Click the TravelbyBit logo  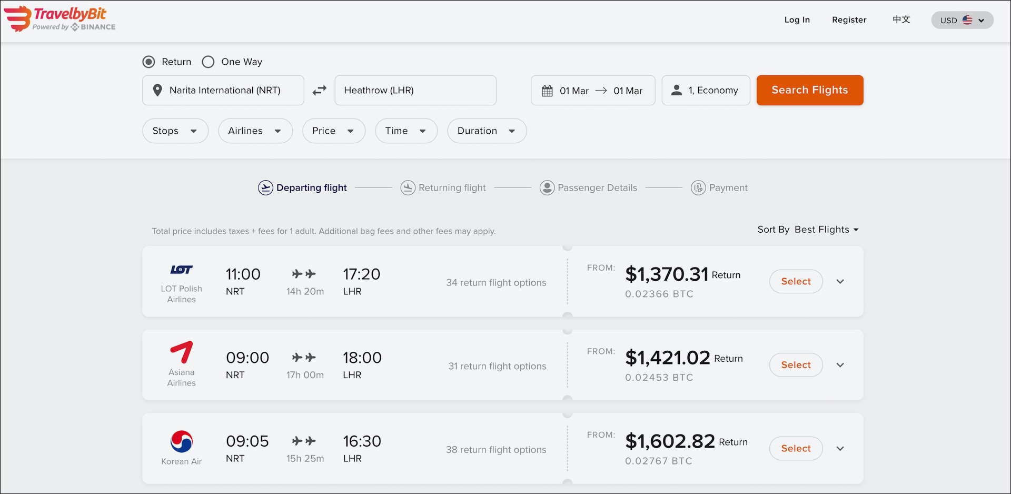(x=60, y=19)
